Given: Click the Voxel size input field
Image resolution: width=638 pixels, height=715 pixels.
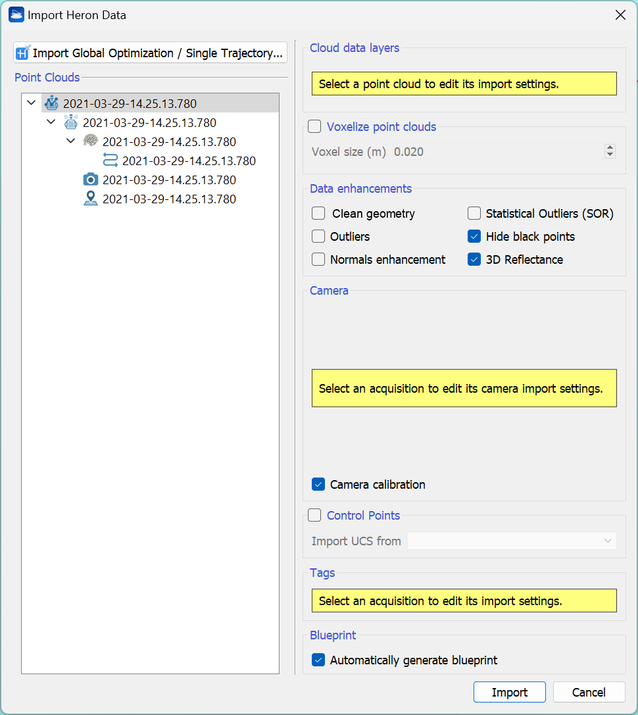Looking at the screenshot, I should click(x=497, y=152).
